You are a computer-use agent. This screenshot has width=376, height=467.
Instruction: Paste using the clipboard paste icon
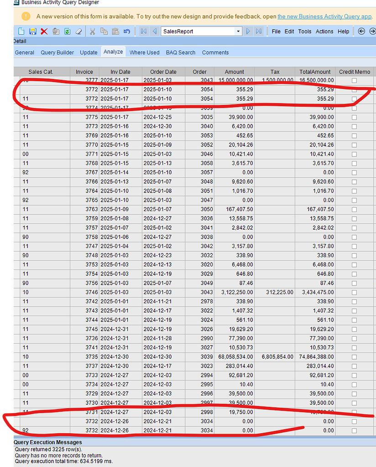coord(114,31)
